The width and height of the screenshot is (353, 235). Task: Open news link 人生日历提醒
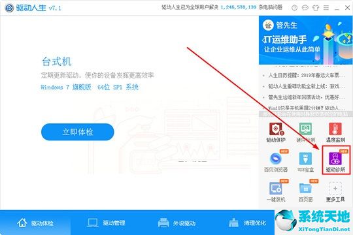point(307,75)
